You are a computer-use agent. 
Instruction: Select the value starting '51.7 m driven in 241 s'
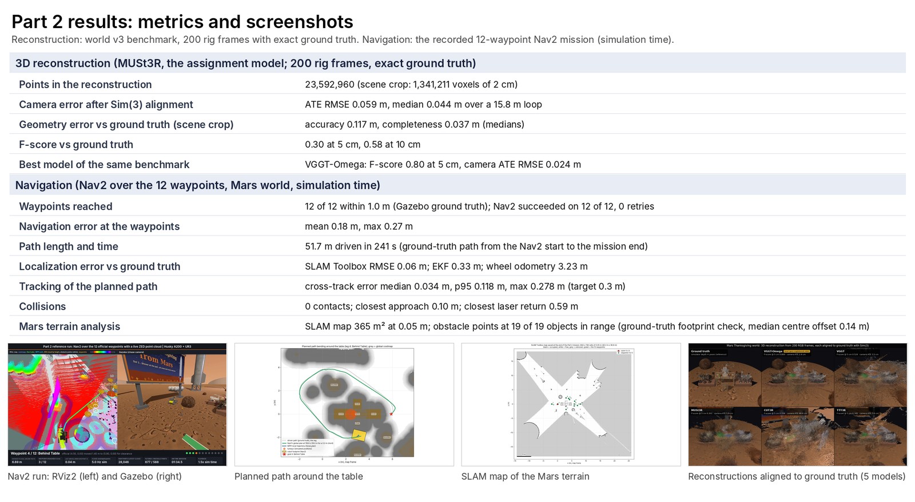(x=476, y=246)
